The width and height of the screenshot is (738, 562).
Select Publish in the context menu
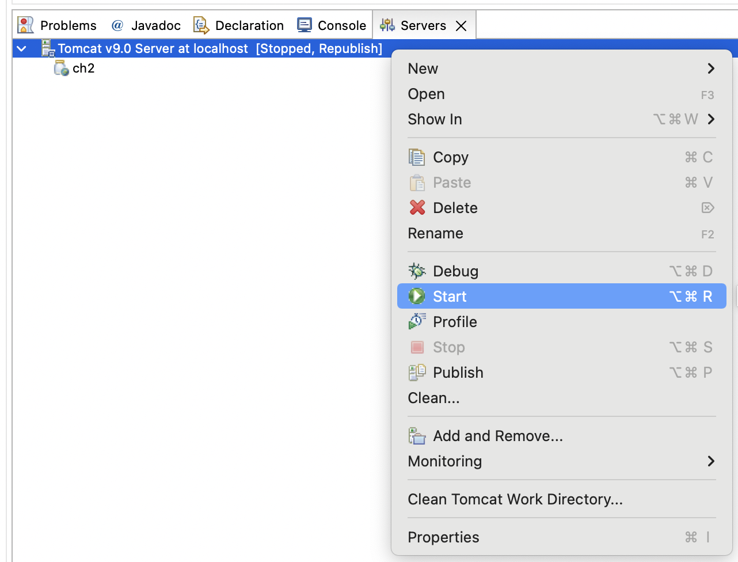(x=561, y=373)
